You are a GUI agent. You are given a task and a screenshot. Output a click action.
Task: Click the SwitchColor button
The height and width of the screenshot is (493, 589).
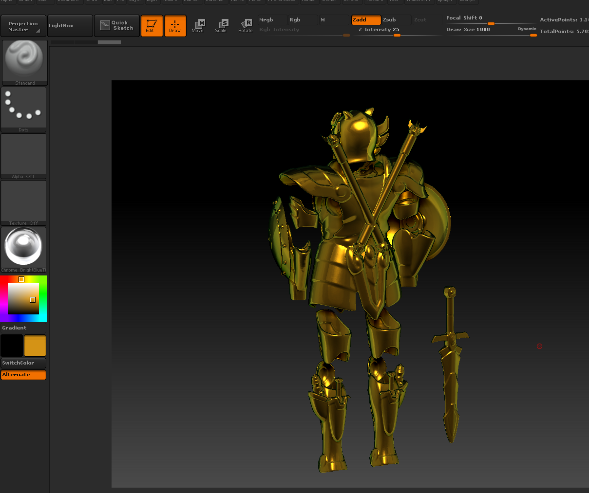23,363
